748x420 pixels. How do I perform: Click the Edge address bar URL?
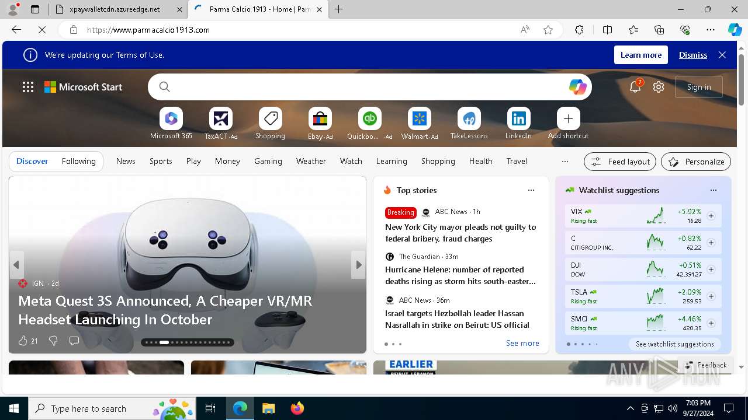click(x=148, y=30)
